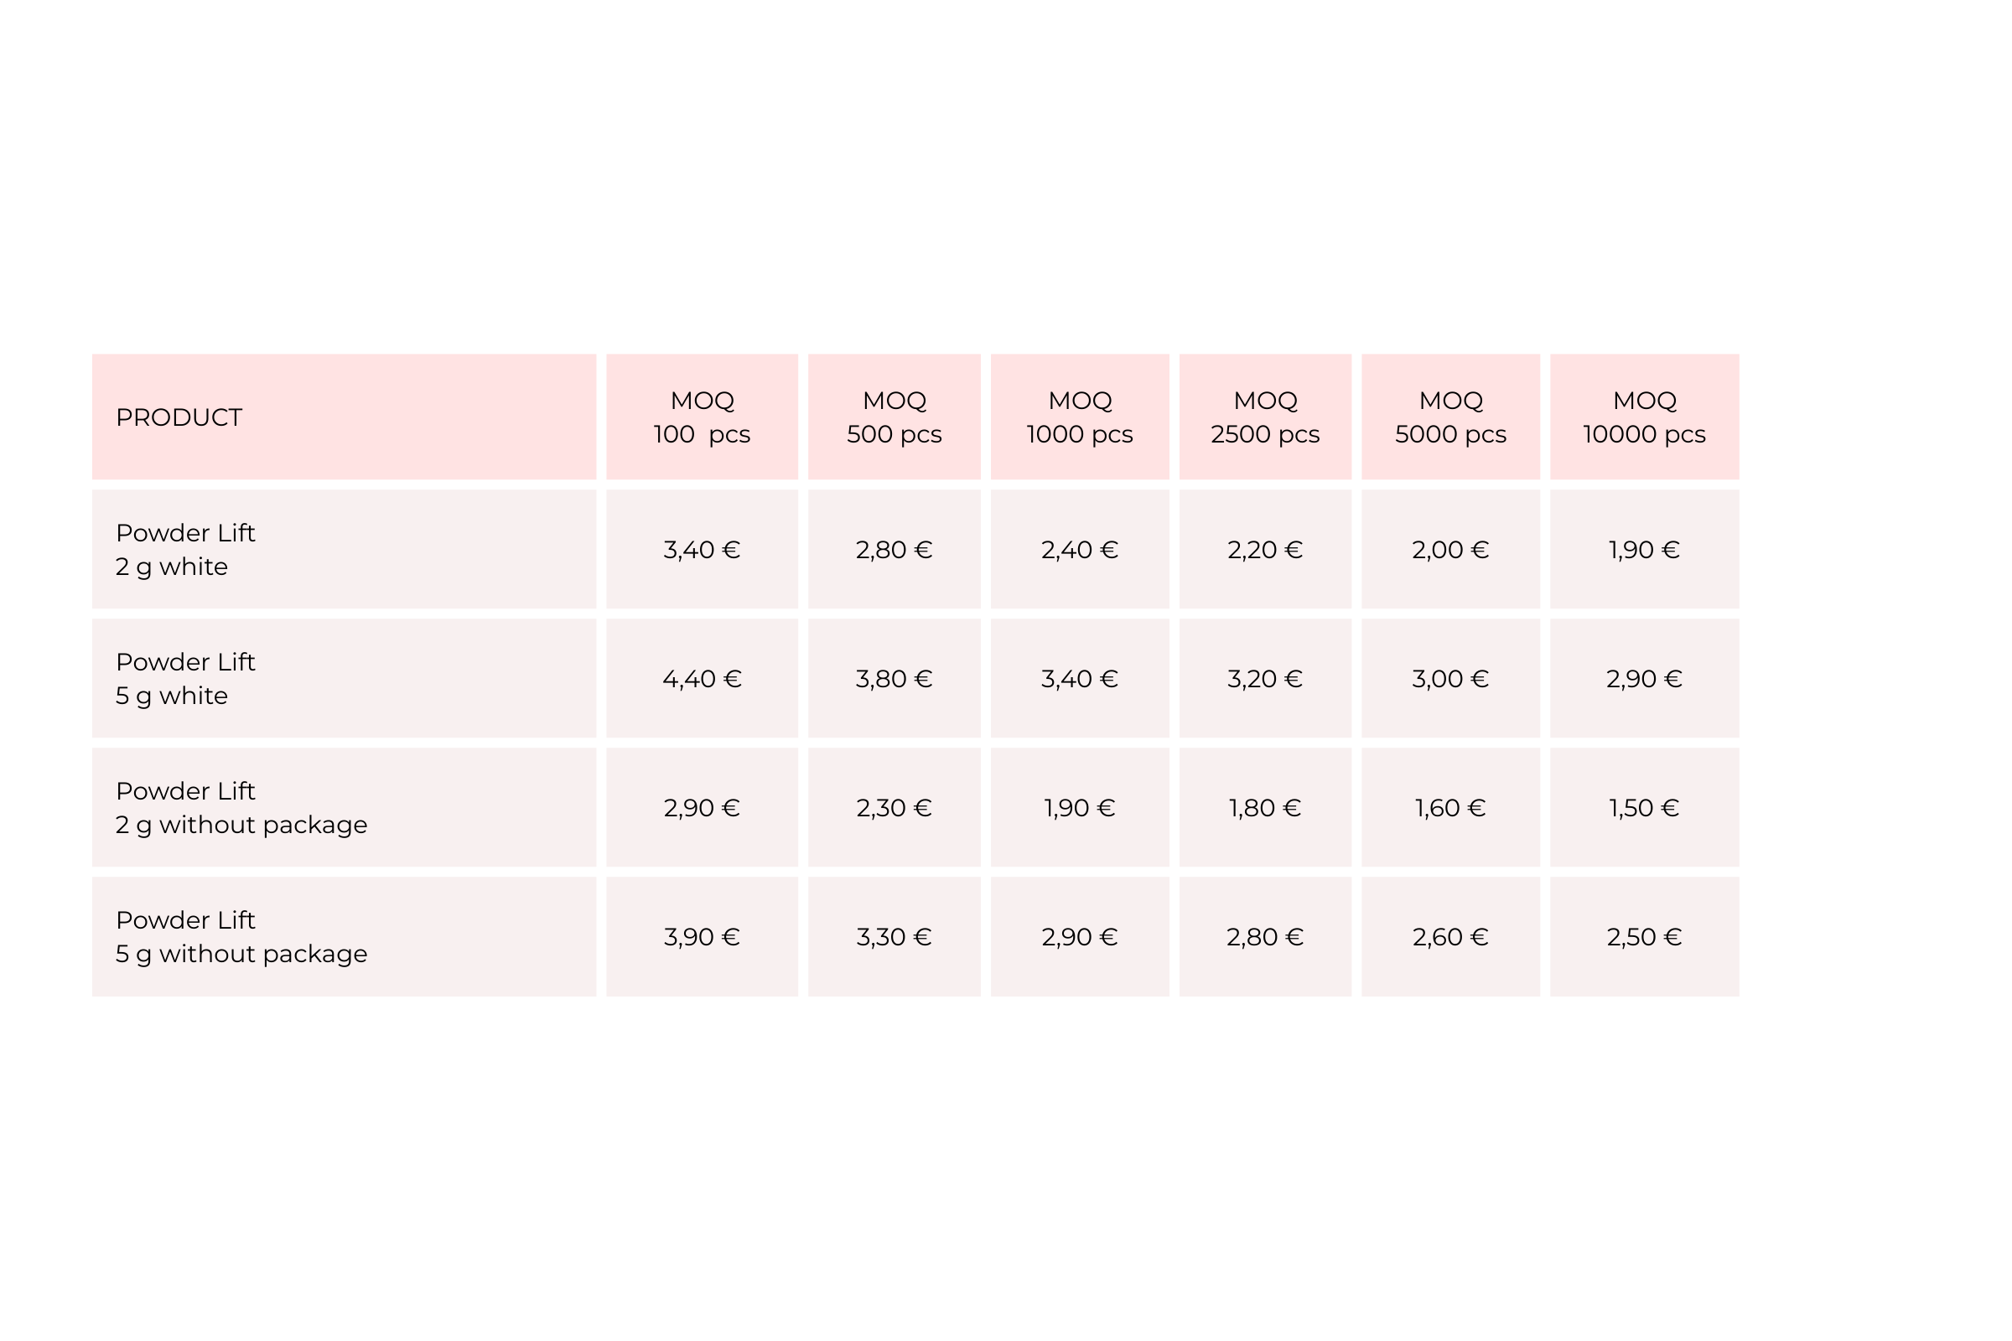The width and height of the screenshot is (2012, 1341).
Task: Select Powder Lift 2 g without package label
Action: coord(241,808)
